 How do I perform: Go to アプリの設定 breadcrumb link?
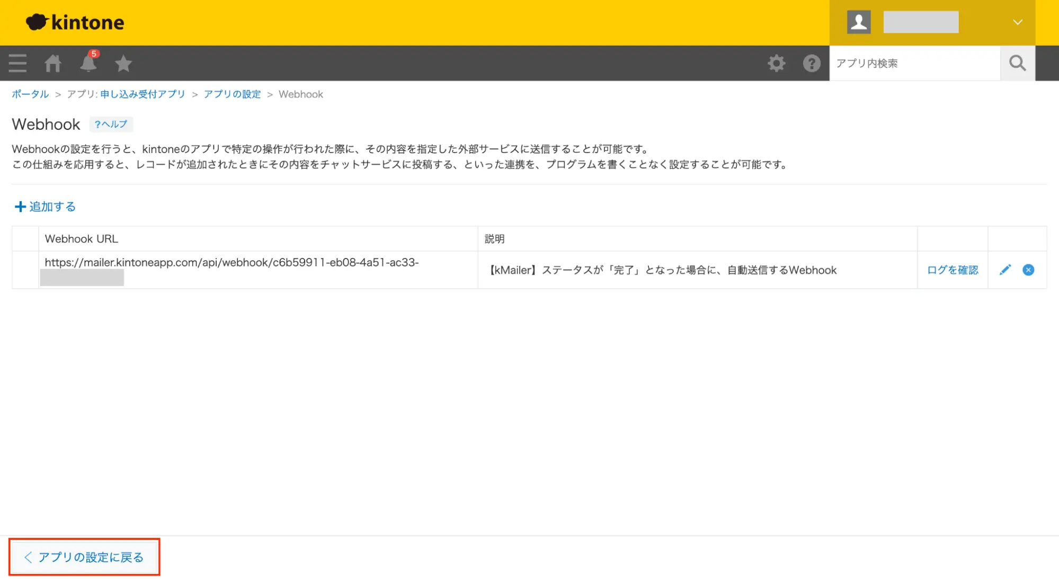232,94
